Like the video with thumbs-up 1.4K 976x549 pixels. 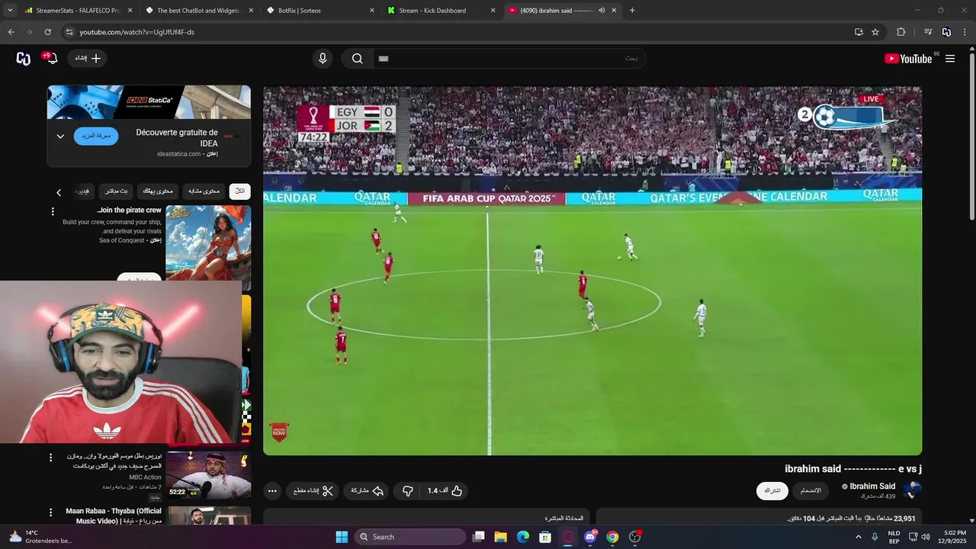[x=445, y=491]
